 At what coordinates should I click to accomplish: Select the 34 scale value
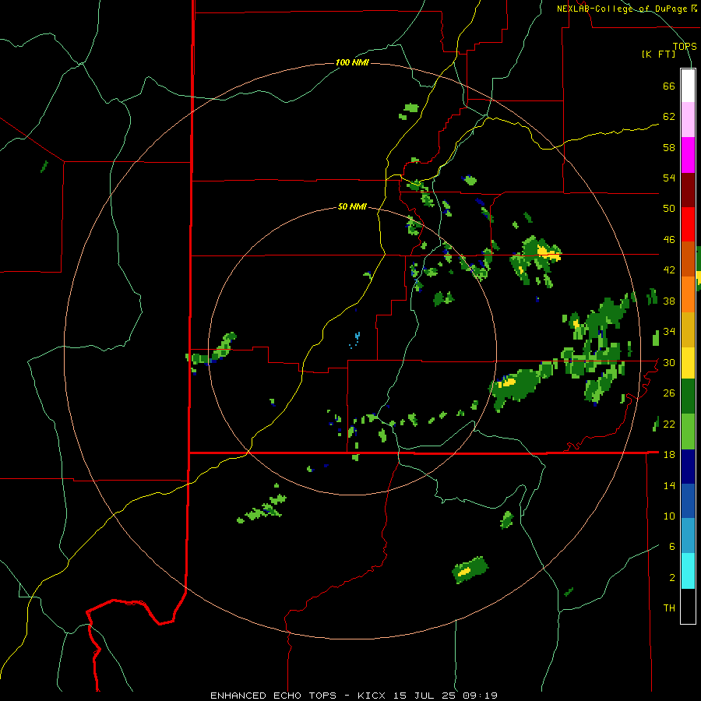click(669, 332)
